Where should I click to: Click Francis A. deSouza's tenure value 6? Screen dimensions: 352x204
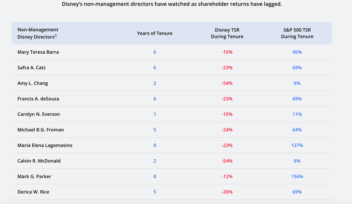point(155,99)
